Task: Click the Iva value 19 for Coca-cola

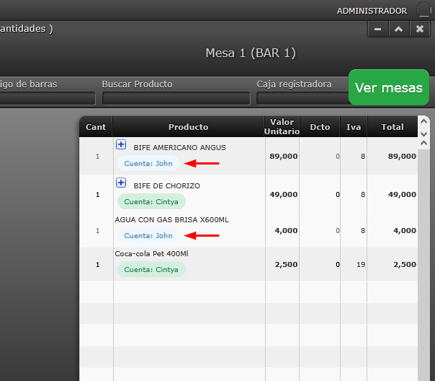Action: click(x=361, y=265)
